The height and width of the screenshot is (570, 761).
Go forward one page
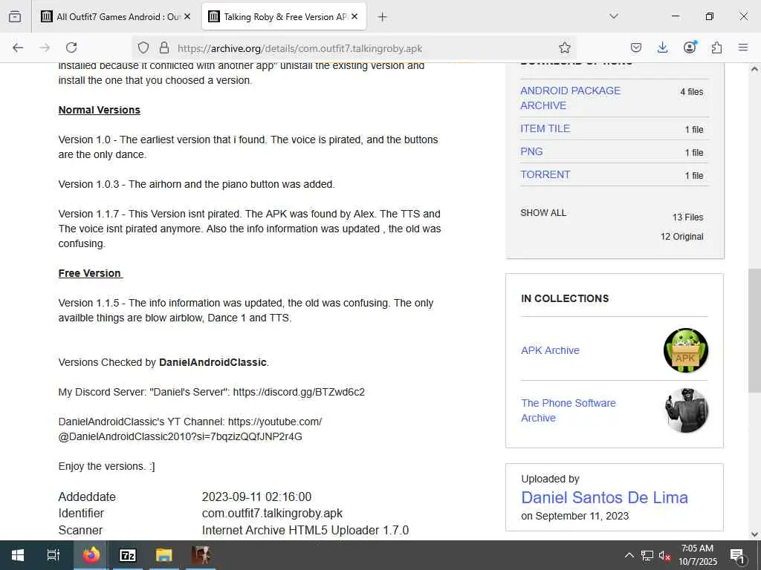coord(45,47)
